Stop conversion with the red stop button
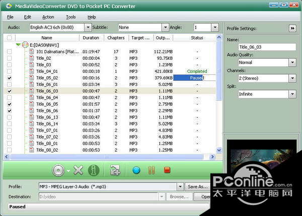302x216 pixels. tap(167, 170)
